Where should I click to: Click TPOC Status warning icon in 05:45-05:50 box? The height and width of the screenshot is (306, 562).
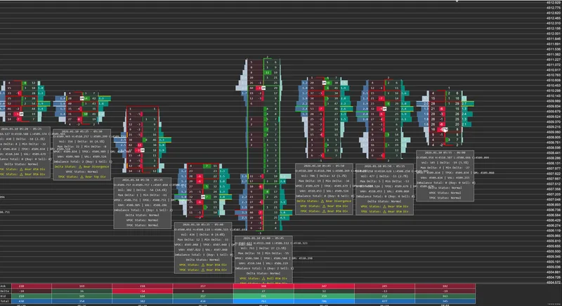324,211
